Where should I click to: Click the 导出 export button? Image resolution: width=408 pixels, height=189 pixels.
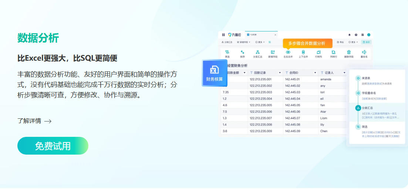(340, 42)
